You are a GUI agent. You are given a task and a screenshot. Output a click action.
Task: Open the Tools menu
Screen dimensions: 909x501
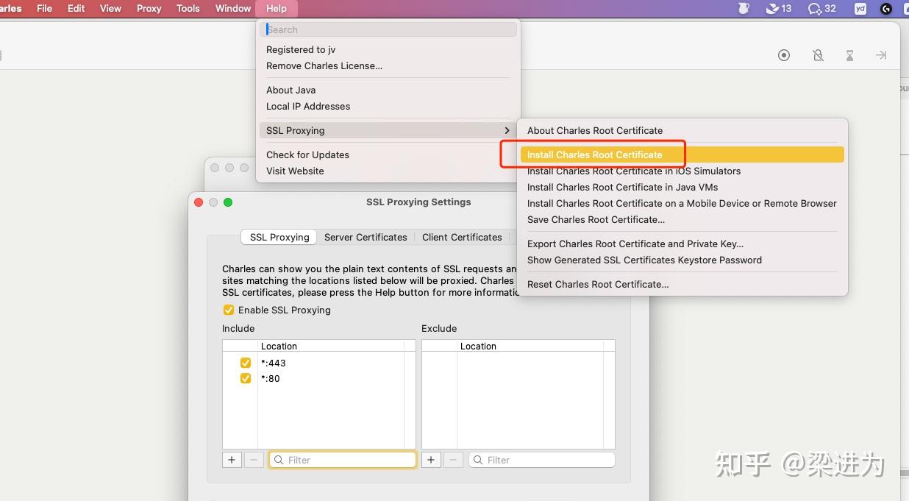[188, 8]
